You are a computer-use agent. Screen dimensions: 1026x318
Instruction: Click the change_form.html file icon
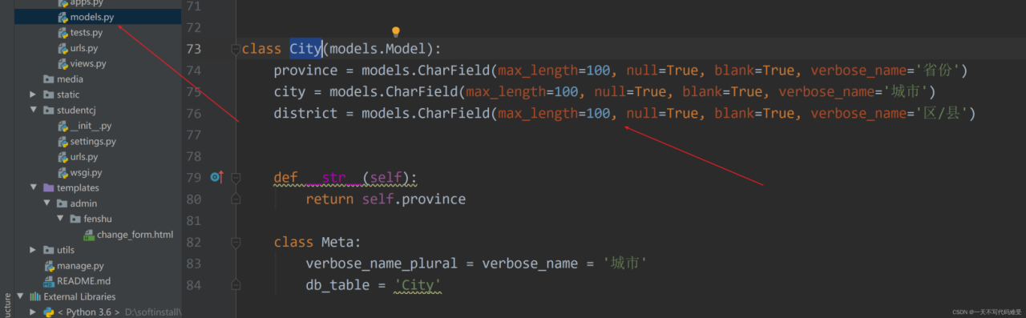[x=90, y=235]
